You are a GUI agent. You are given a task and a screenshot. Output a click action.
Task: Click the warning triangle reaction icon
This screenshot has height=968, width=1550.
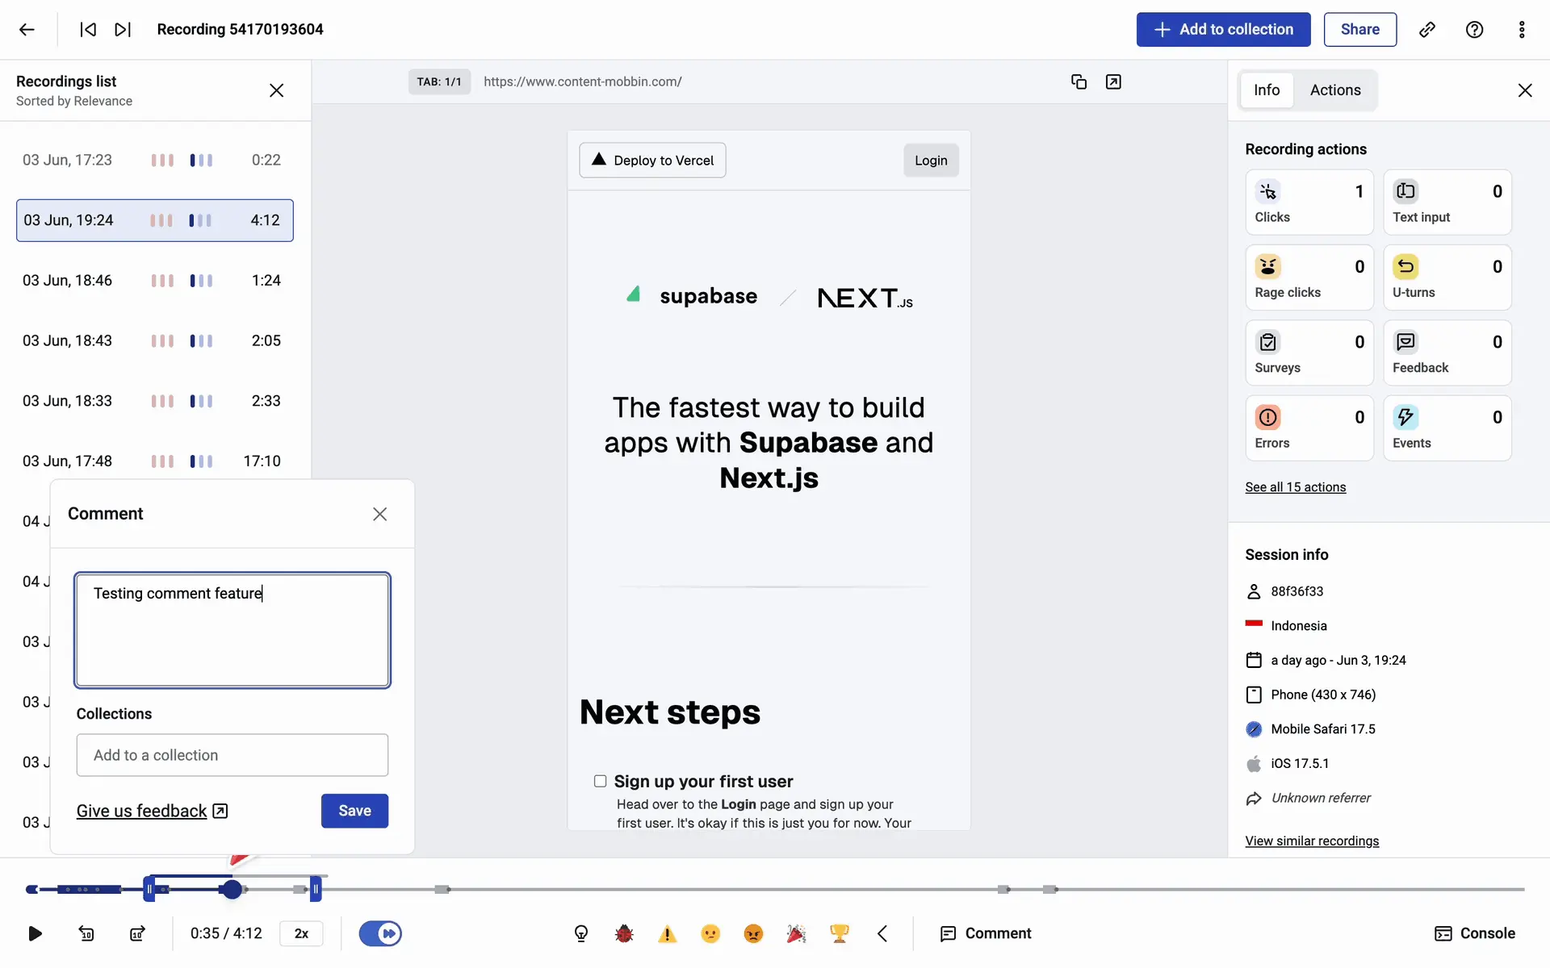[x=667, y=933]
